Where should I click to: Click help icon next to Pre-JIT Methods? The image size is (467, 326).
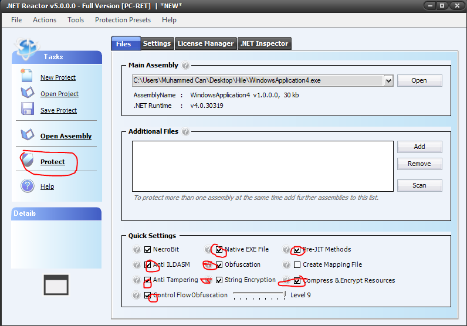(286, 250)
